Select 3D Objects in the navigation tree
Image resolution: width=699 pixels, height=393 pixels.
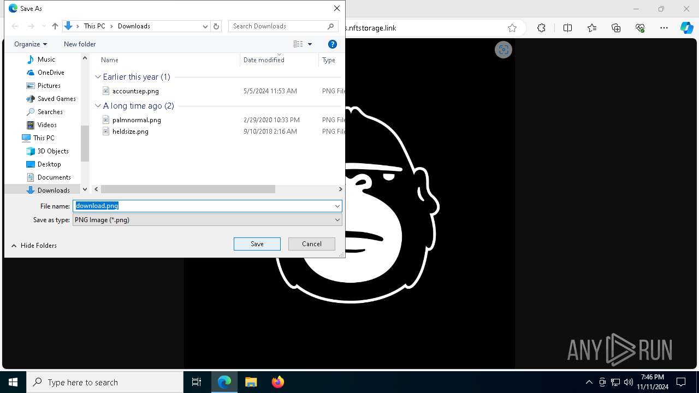pyautogui.click(x=53, y=151)
